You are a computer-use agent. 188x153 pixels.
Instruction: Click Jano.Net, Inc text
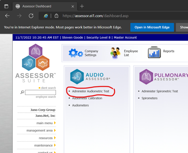point(45,116)
